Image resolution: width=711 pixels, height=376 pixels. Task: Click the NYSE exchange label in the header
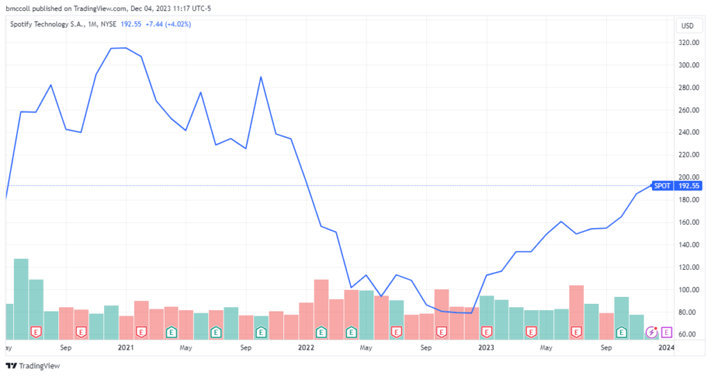click(108, 24)
